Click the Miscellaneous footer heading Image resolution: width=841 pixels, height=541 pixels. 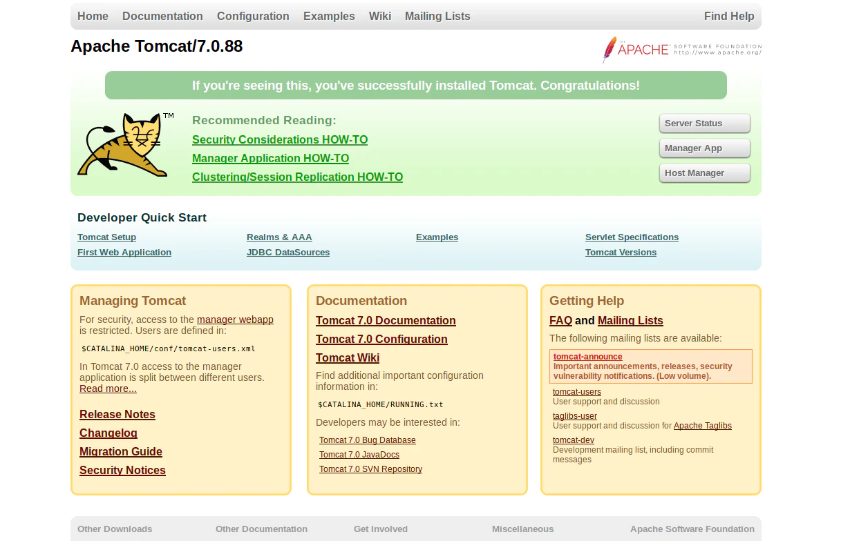522,529
